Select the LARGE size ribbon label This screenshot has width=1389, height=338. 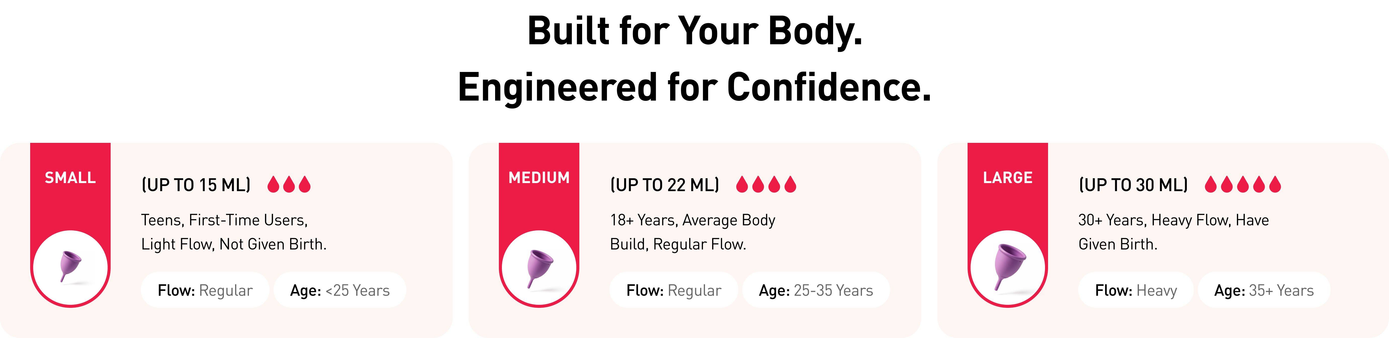1007,177
